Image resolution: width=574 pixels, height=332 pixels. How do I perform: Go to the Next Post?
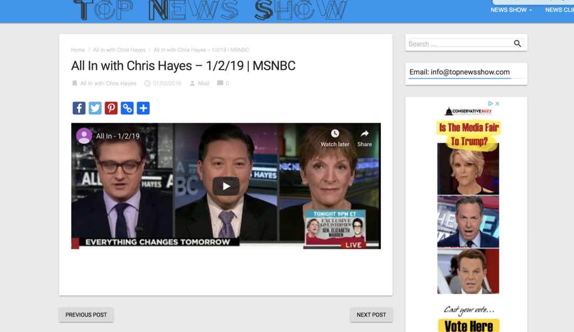pyautogui.click(x=371, y=314)
